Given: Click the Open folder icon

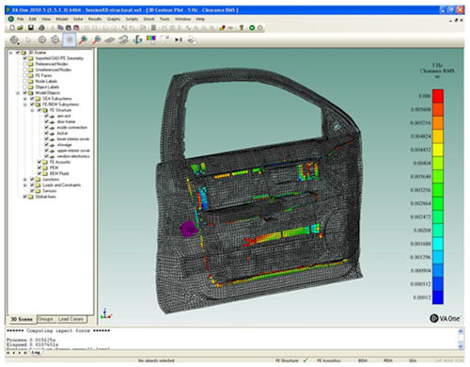Looking at the screenshot, I should [20, 27].
